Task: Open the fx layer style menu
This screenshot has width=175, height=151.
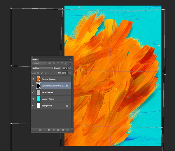Action: 45,130
